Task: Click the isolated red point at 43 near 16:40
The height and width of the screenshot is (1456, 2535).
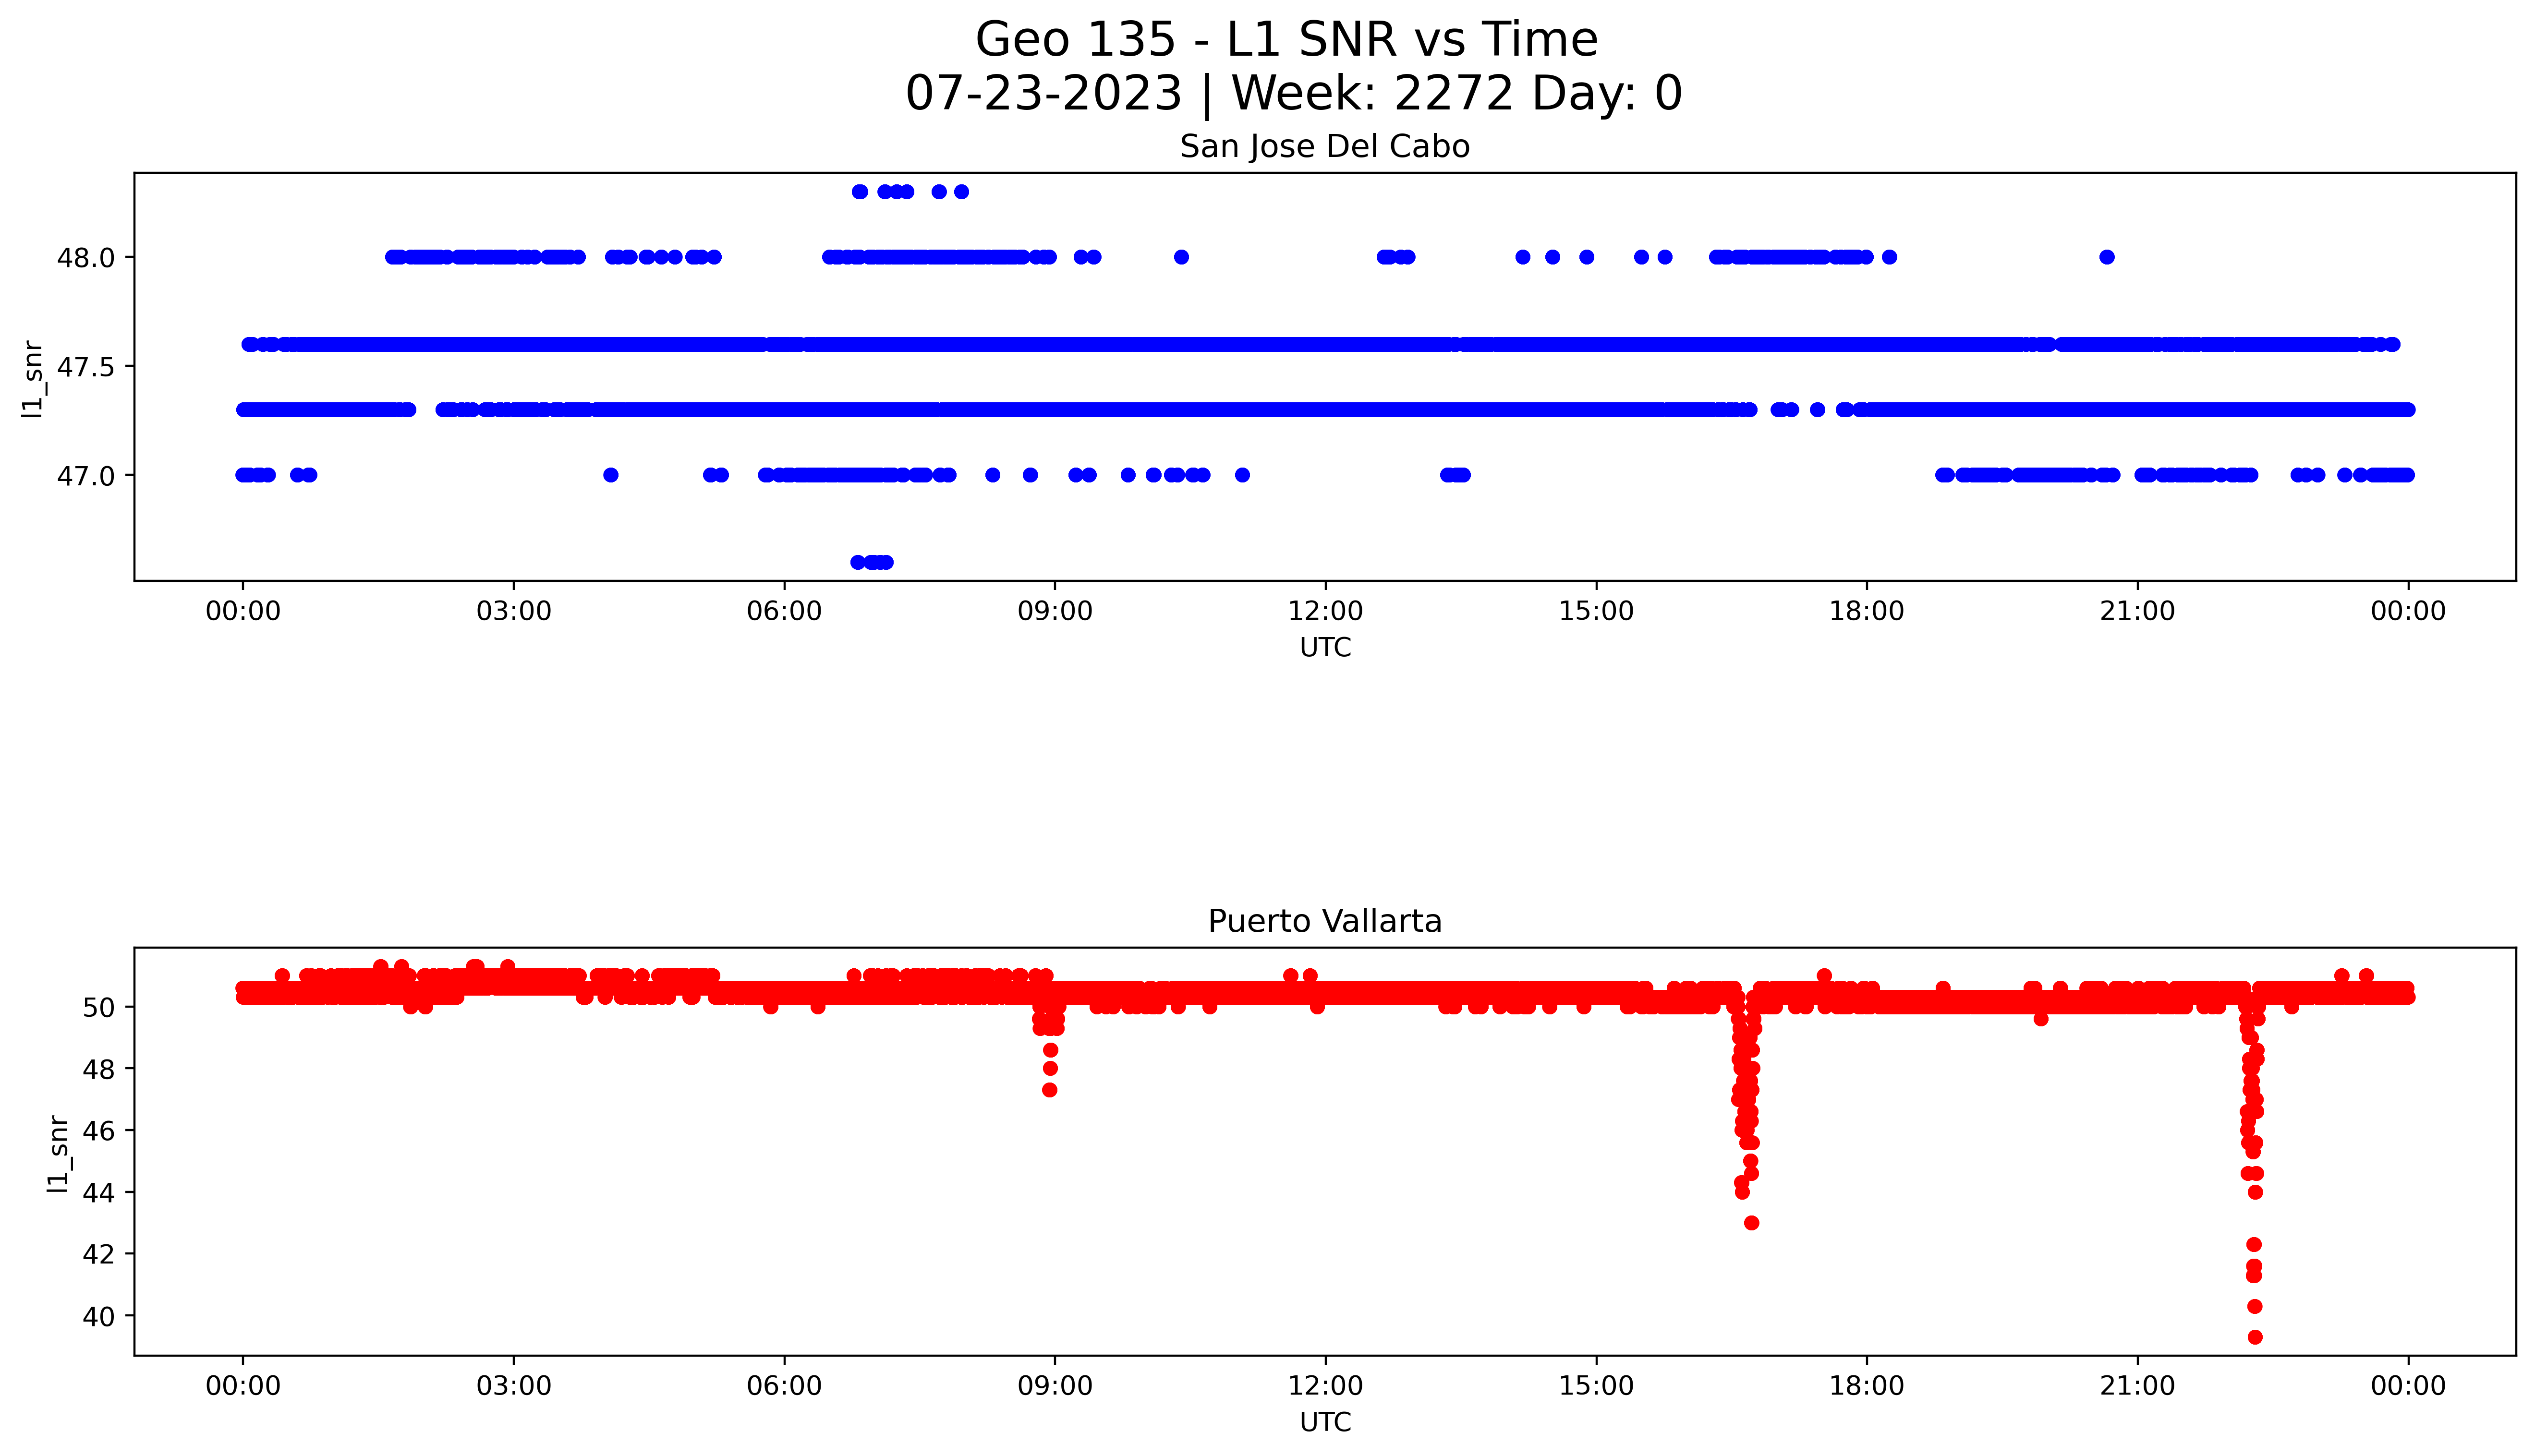Action: click(1751, 1223)
